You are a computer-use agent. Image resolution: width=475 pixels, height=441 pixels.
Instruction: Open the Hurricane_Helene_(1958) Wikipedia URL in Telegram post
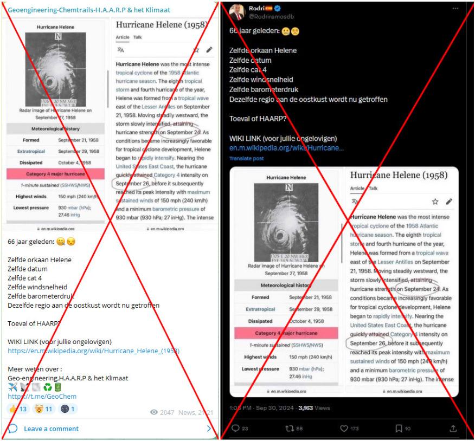(x=94, y=351)
